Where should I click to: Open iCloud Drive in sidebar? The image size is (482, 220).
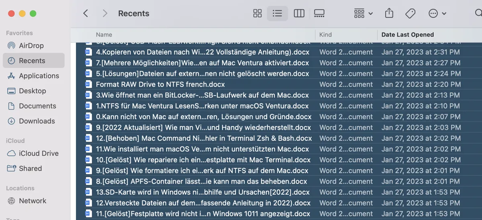(x=39, y=154)
